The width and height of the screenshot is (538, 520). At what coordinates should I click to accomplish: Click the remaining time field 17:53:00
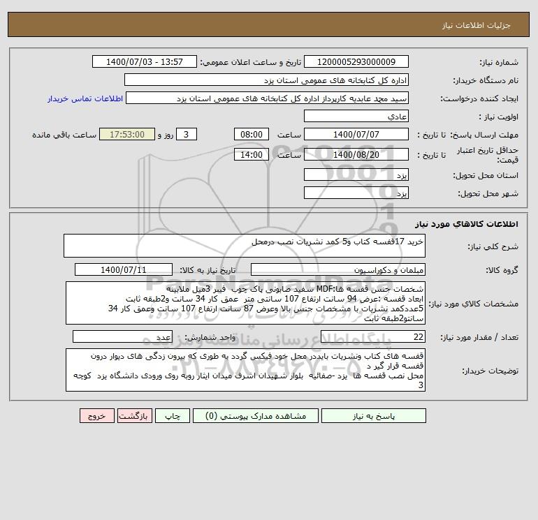(x=127, y=135)
